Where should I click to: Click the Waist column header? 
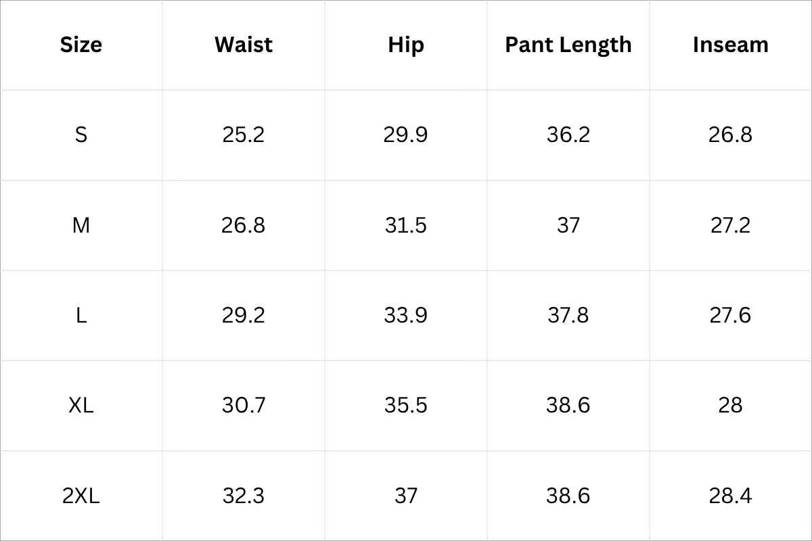pyautogui.click(x=244, y=45)
